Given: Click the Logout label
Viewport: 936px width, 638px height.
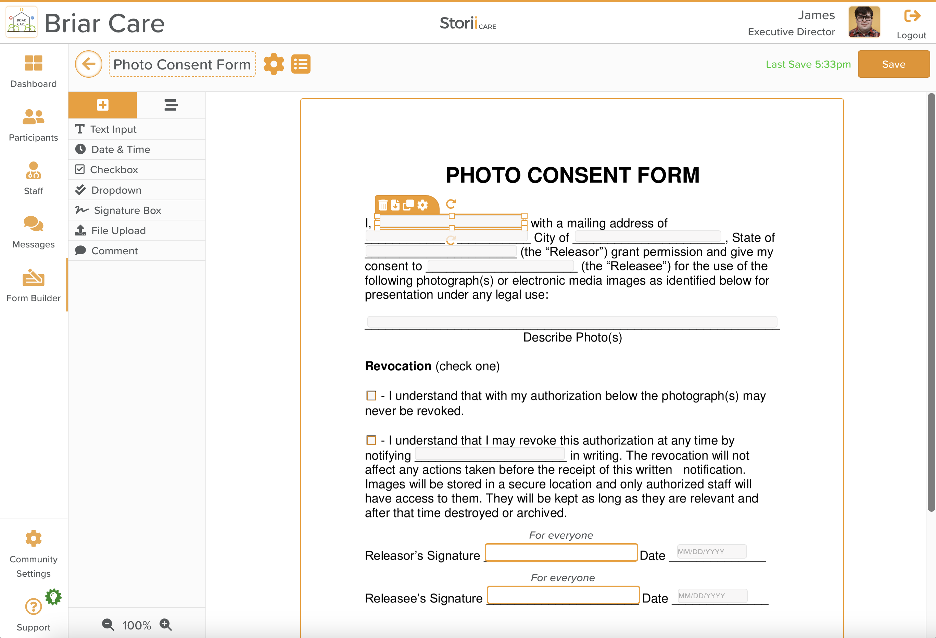Looking at the screenshot, I should (911, 36).
